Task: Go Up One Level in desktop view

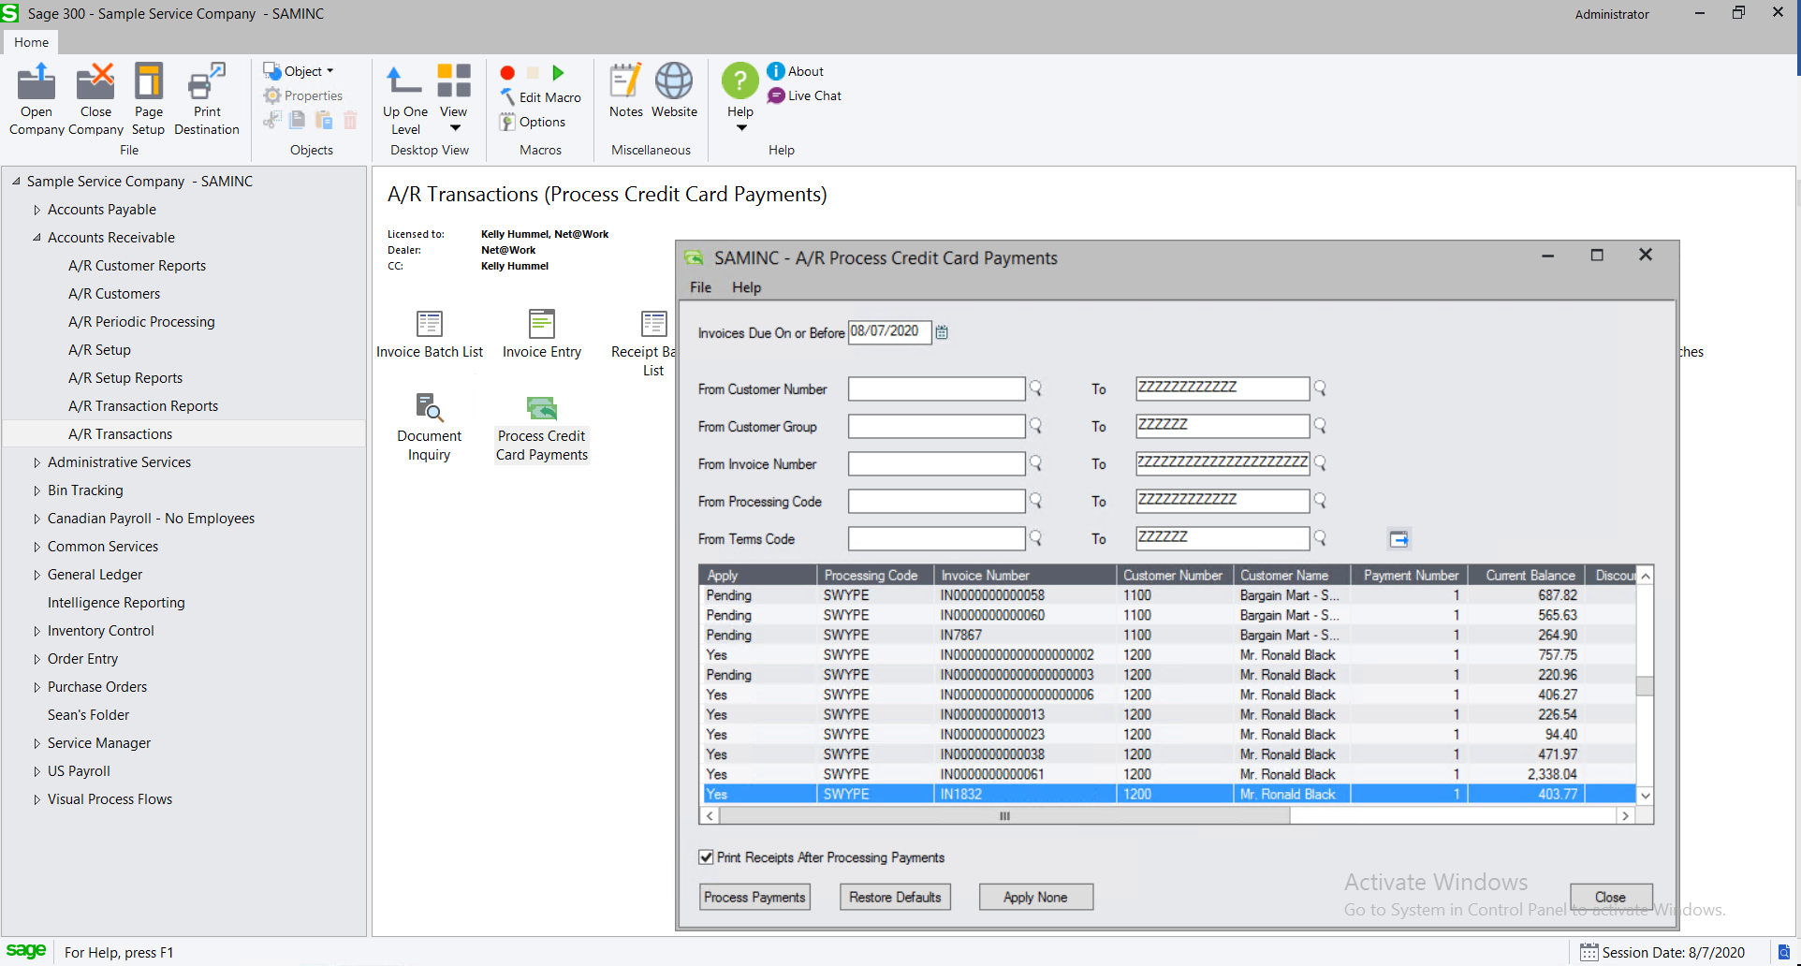Action: 404,99
